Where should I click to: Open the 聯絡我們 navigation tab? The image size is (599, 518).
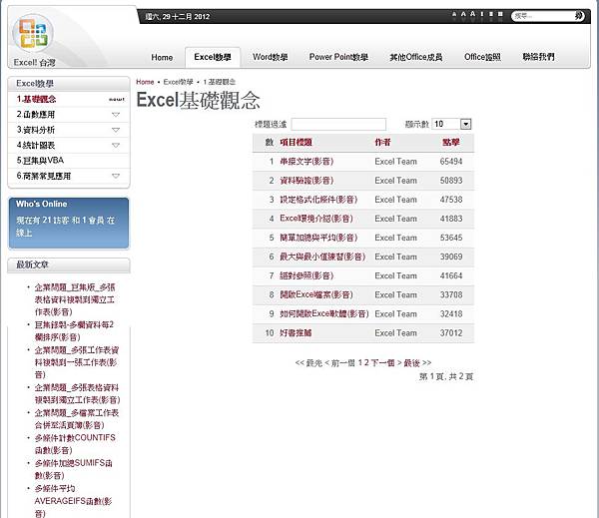click(539, 57)
